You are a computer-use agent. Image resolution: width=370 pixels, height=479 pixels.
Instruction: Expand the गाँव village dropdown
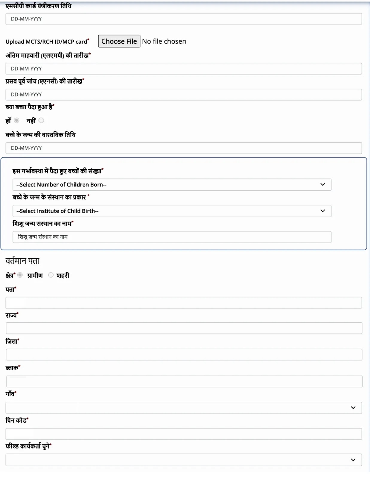coord(184,408)
